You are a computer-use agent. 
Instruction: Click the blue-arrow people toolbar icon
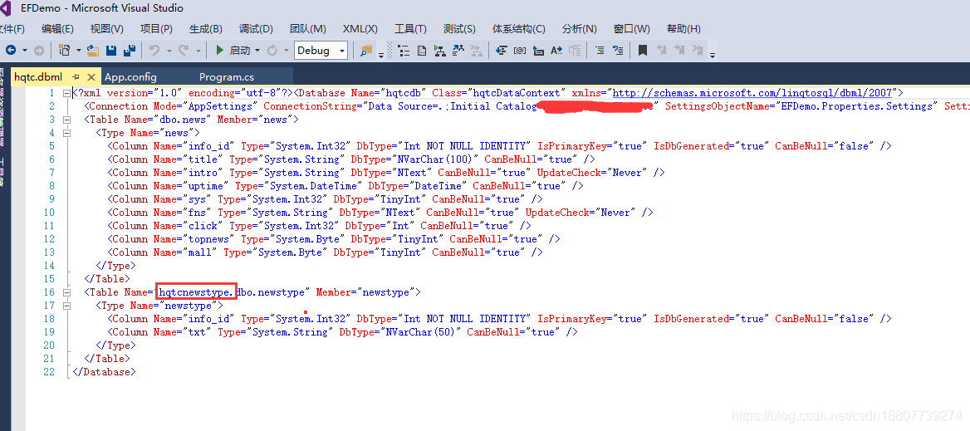[458, 51]
